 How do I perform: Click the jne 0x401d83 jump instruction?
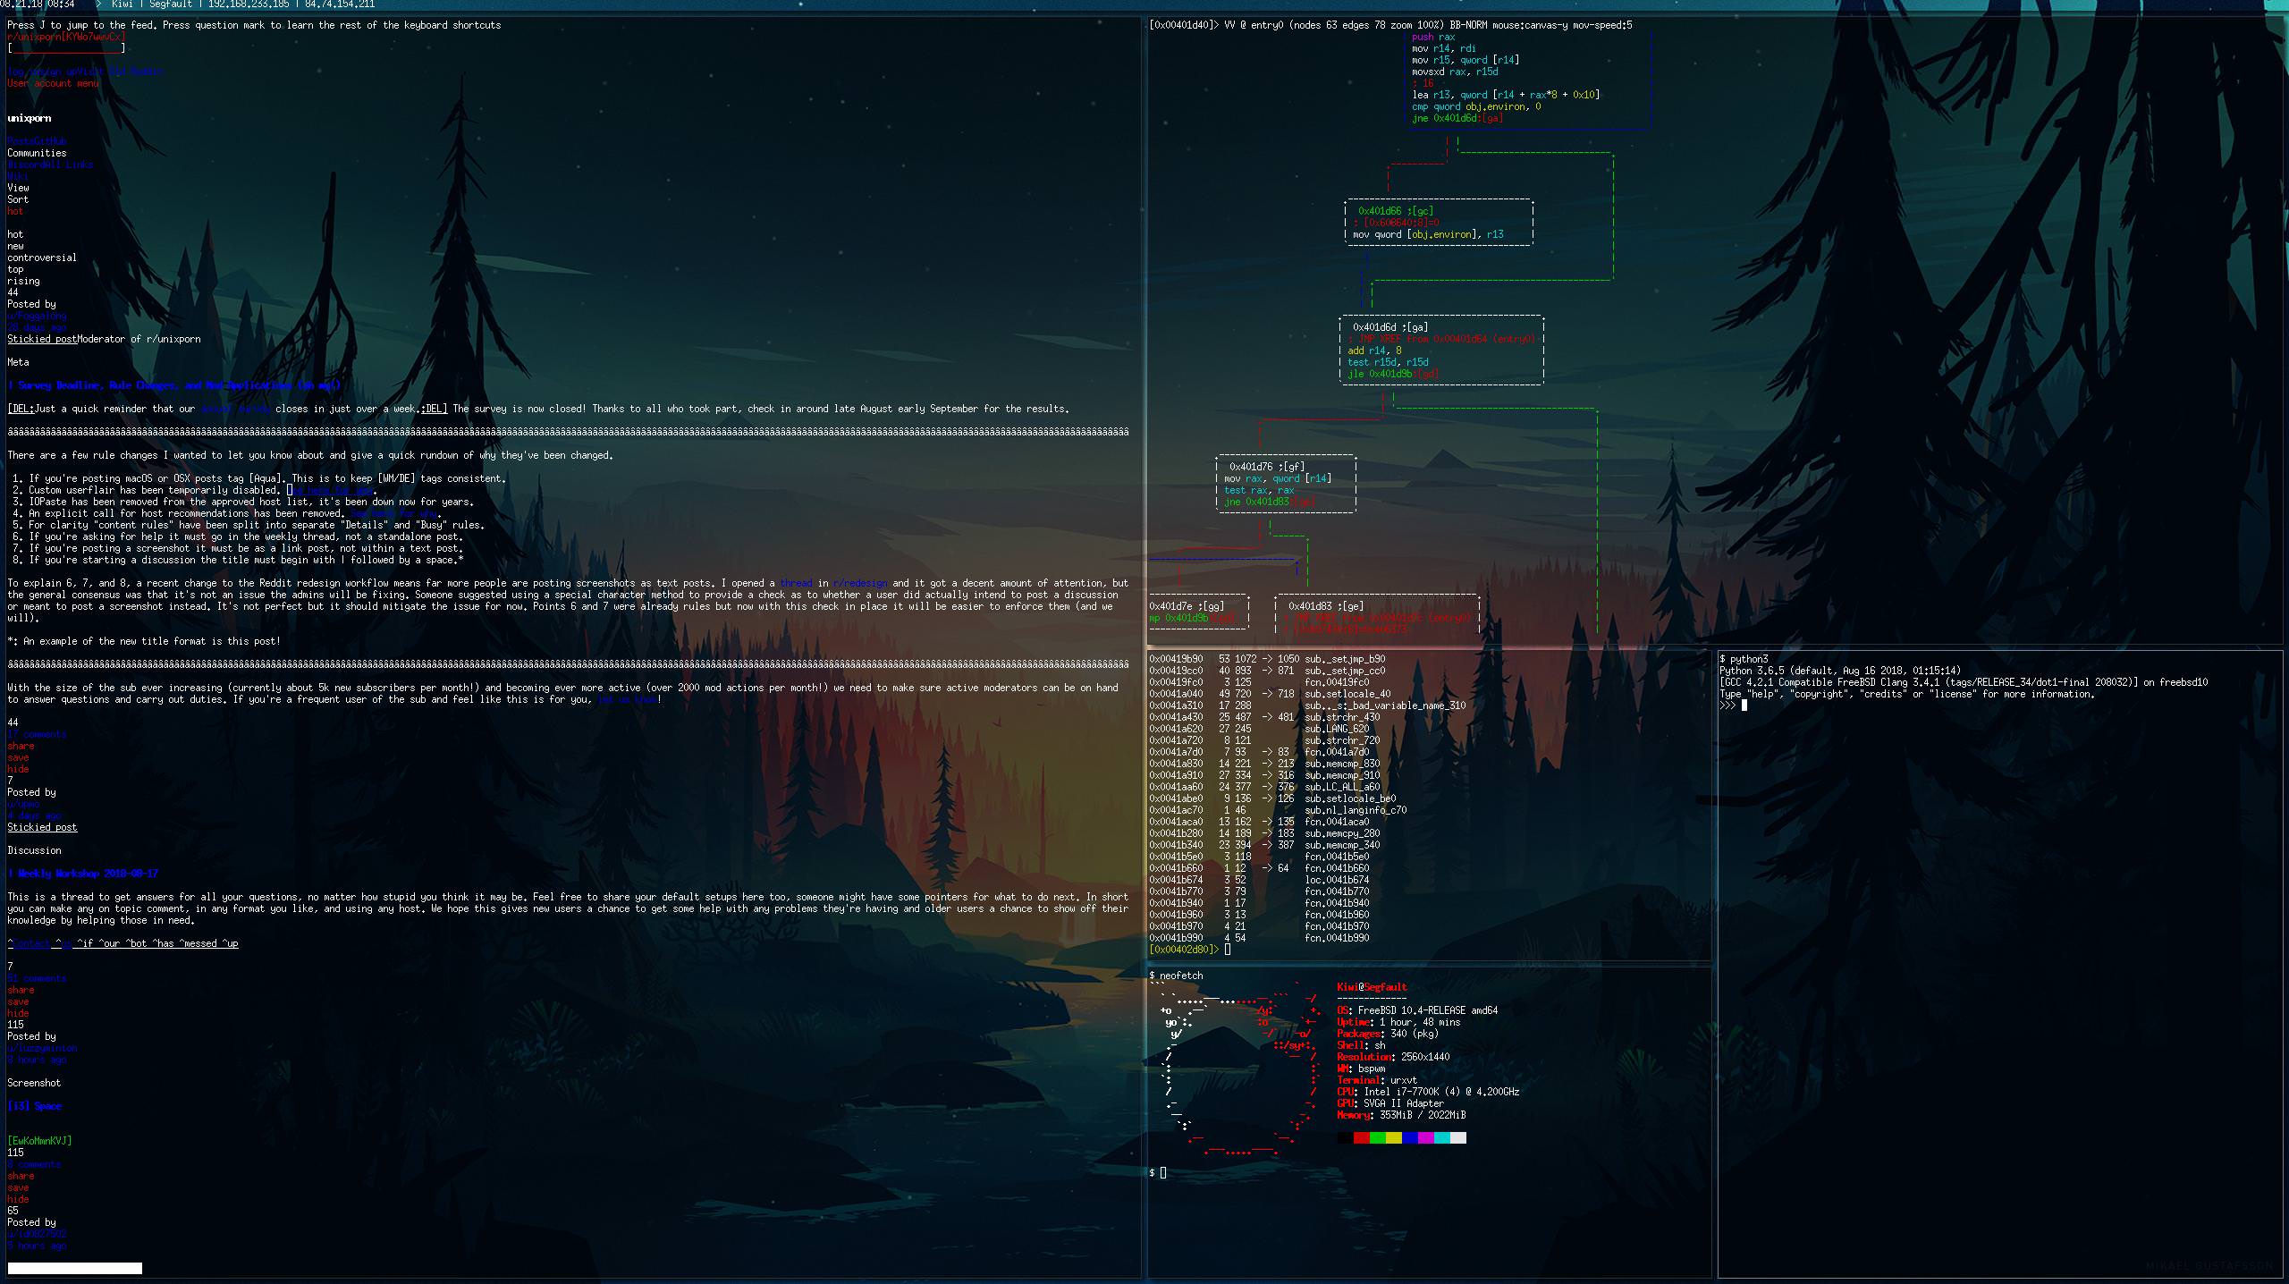pyautogui.click(x=1270, y=502)
